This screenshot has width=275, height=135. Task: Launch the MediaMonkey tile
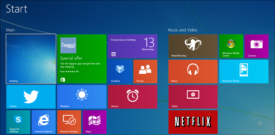pyautogui.click(x=193, y=46)
